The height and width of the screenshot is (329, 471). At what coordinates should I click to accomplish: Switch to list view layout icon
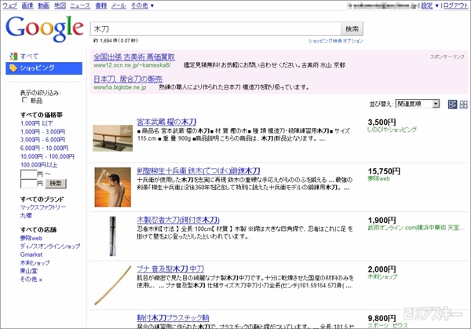(x=452, y=104)
